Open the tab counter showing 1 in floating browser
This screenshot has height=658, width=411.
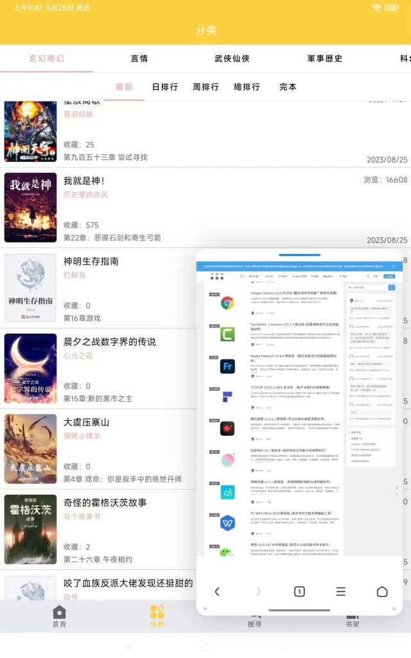tap(299, 592)
